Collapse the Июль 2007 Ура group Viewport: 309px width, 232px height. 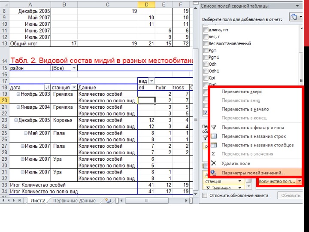pos(22,172)
